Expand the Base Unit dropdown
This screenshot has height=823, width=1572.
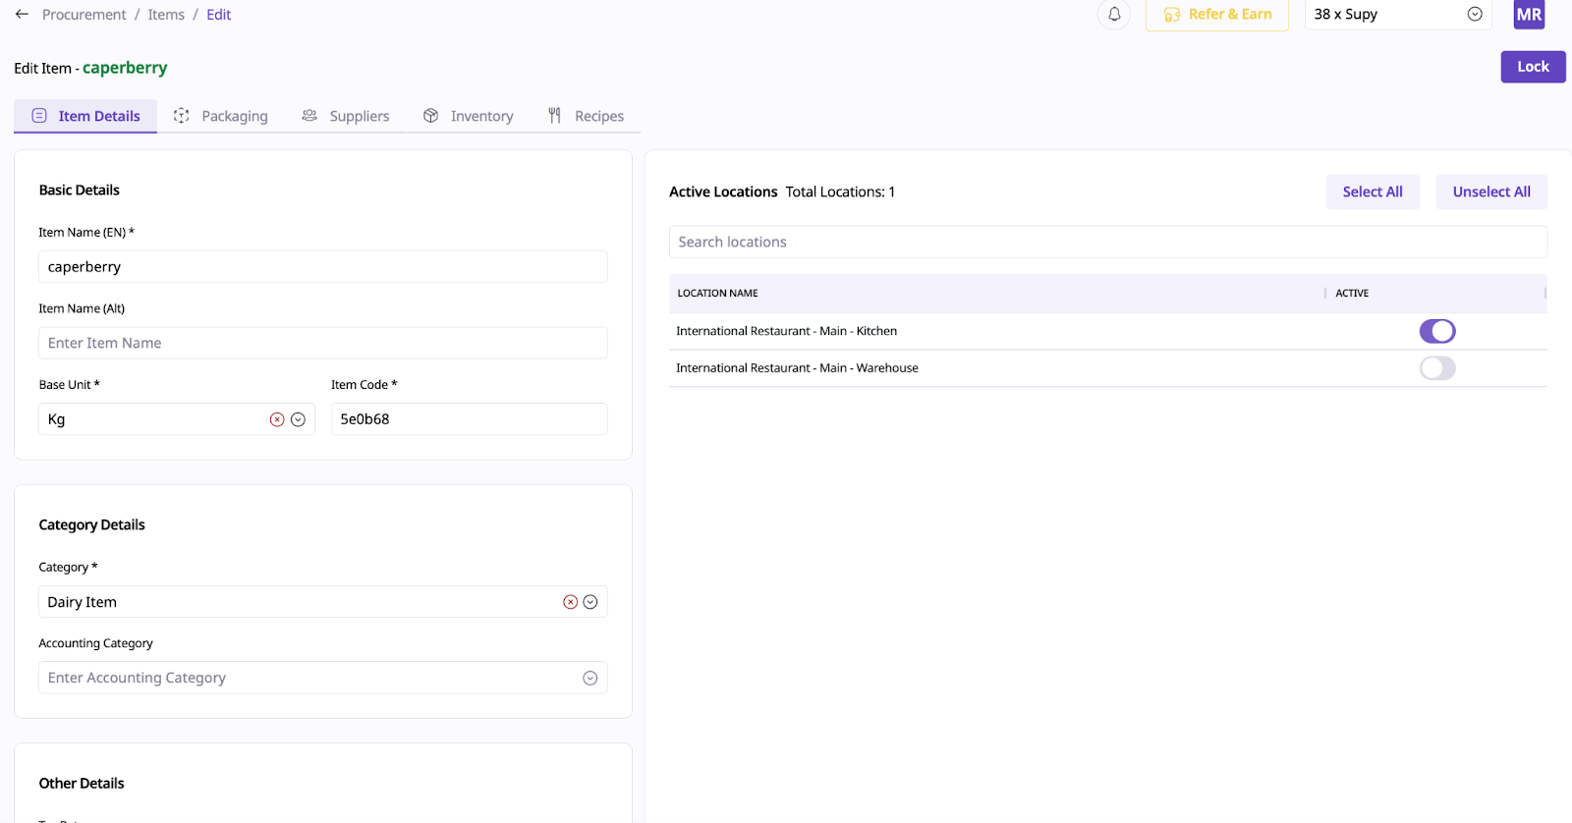coord(298,419)
